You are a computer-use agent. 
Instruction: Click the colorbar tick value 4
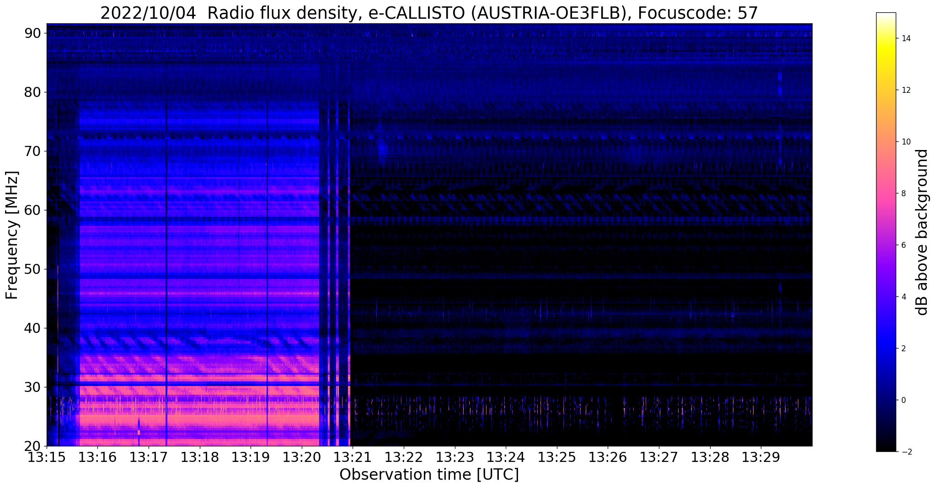point(903,297)
